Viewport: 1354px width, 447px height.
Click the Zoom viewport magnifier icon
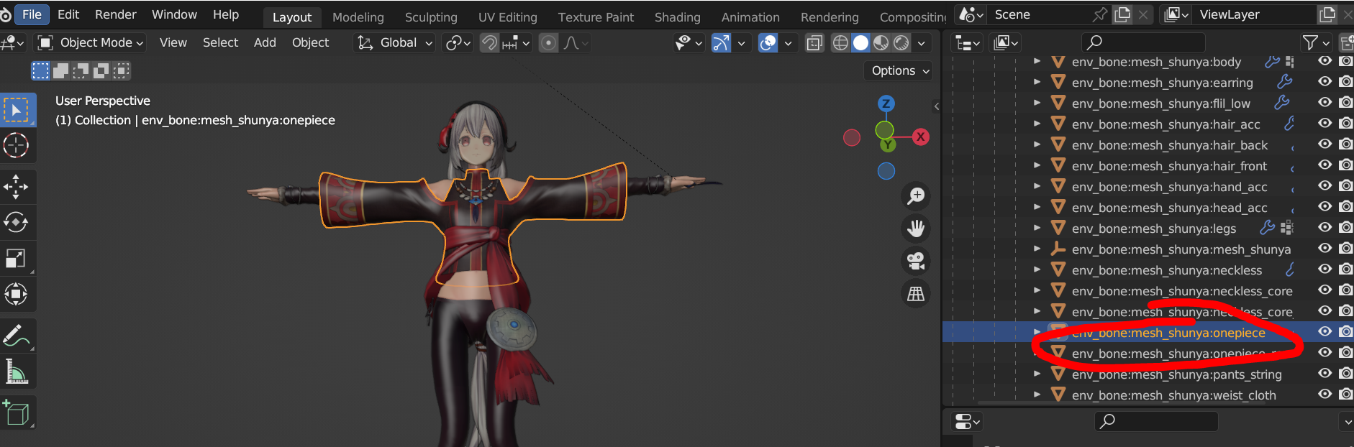[916, 196]
